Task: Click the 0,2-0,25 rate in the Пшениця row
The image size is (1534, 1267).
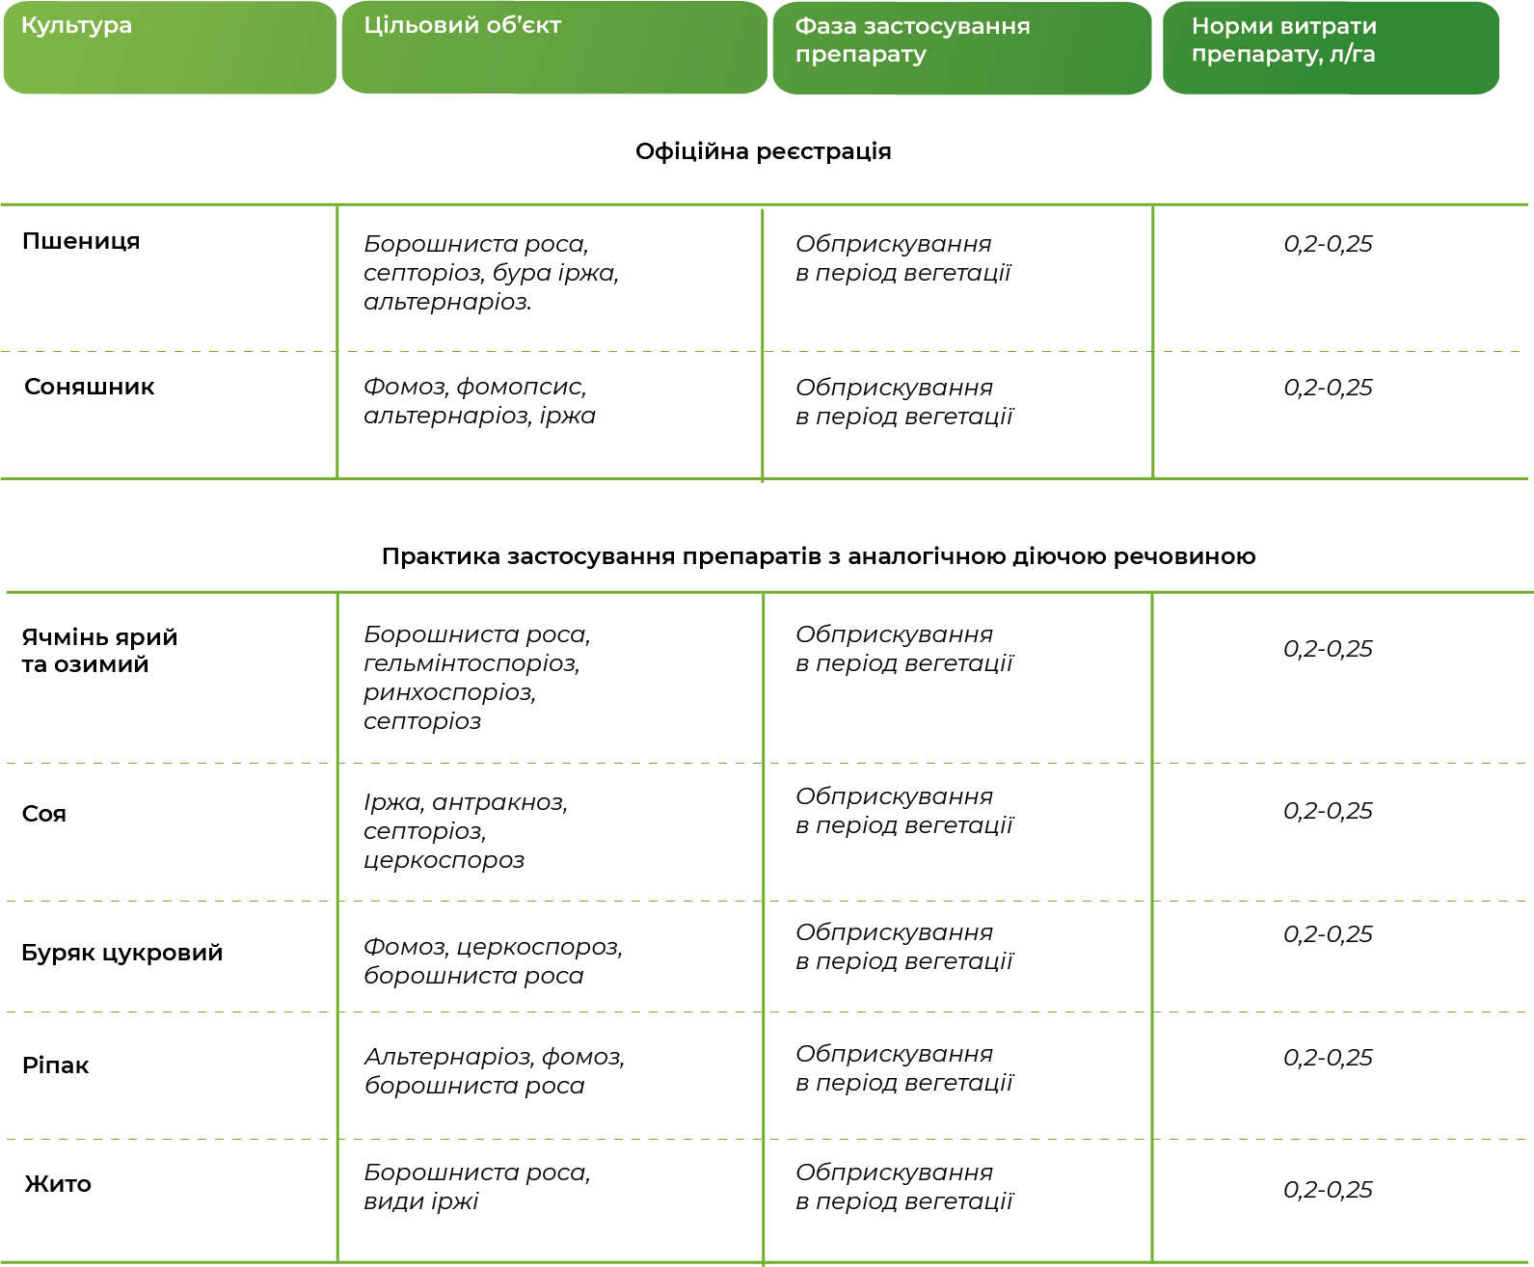Action: point(1328,244)
